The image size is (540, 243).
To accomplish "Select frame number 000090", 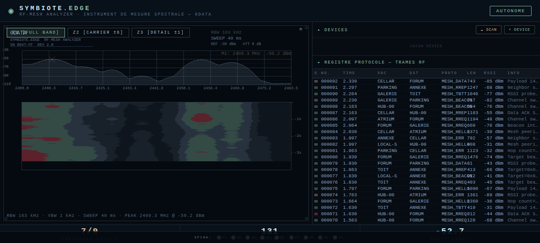I will 329,94.
